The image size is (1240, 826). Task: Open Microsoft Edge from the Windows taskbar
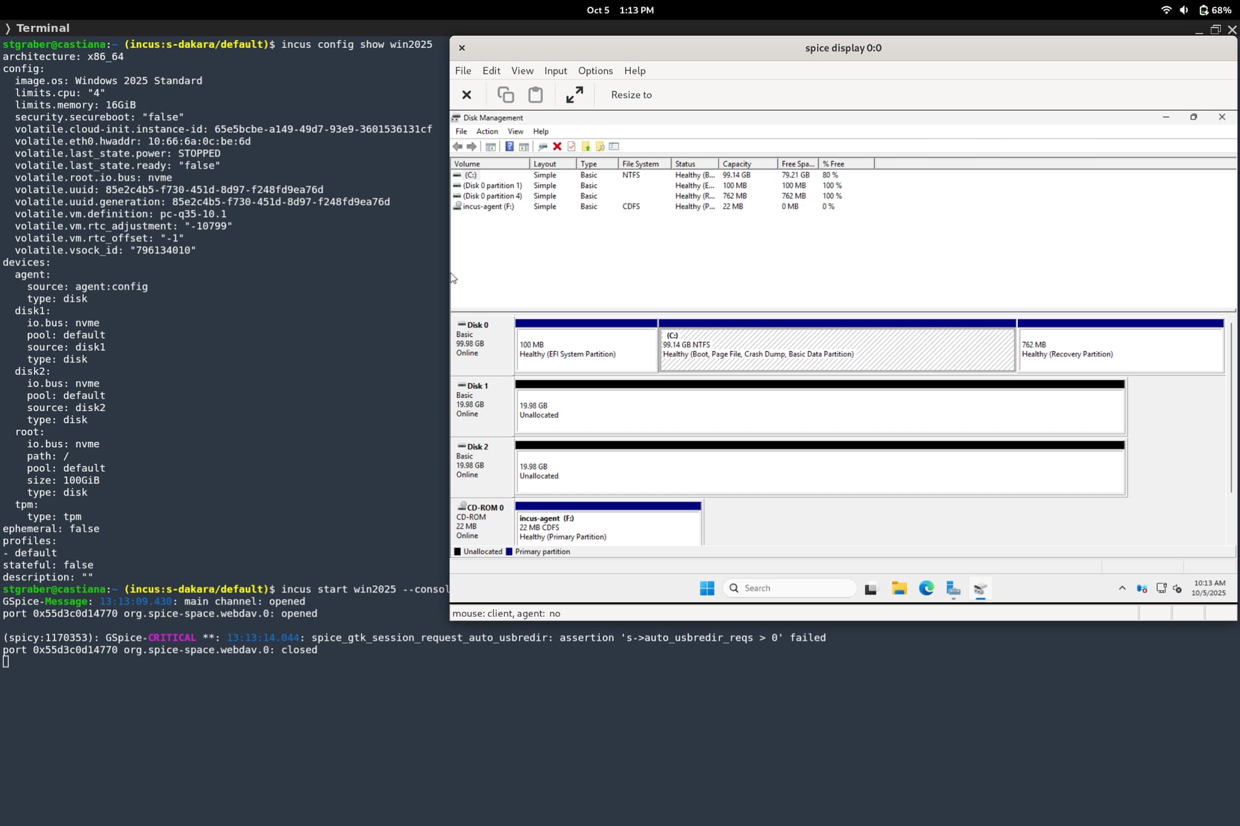pyautogui.click(x=926, y=588)
